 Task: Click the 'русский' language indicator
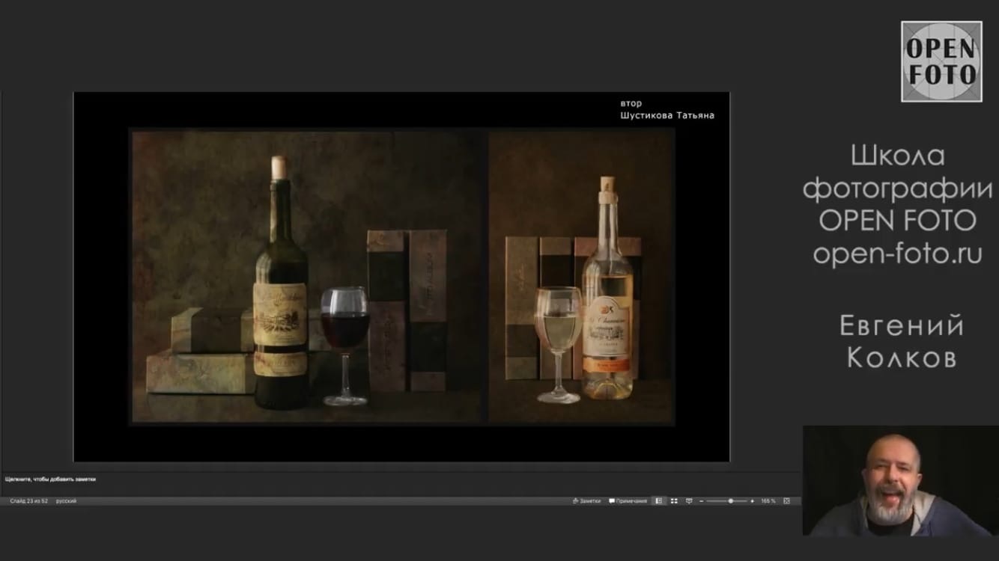click(x=66, y=501)
